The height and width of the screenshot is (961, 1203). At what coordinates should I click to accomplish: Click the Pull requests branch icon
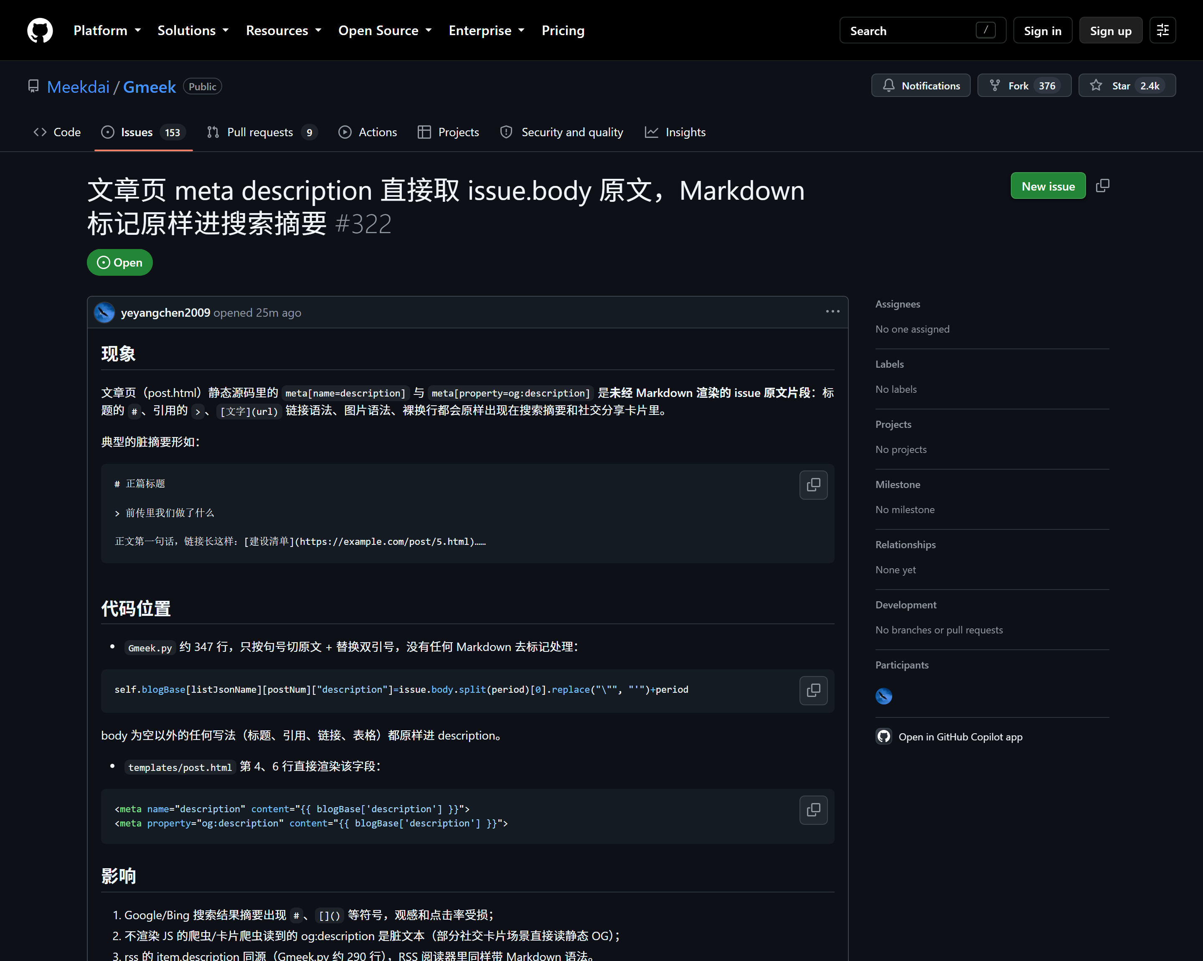tap(213, 132)
